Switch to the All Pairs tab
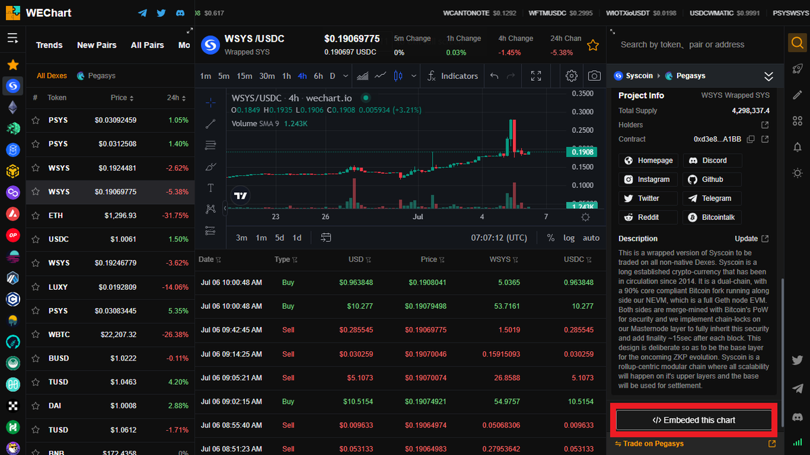Screen dimensions: 810x455 click(x=147, y=45)
